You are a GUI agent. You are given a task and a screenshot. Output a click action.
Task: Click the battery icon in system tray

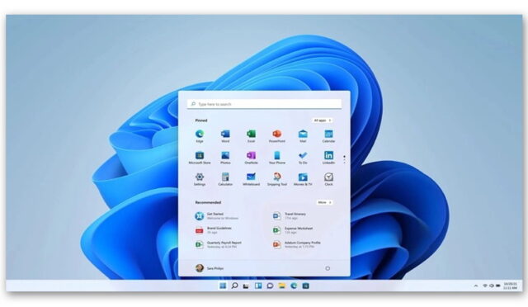(498, 286)
